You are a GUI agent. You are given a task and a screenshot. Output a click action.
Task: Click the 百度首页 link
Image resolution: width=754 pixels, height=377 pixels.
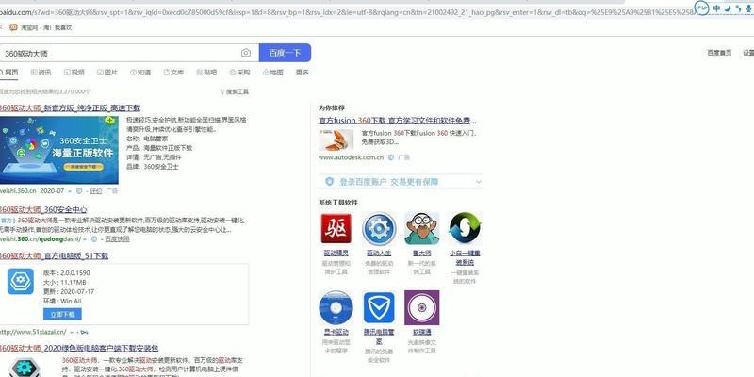coord(719,53)
